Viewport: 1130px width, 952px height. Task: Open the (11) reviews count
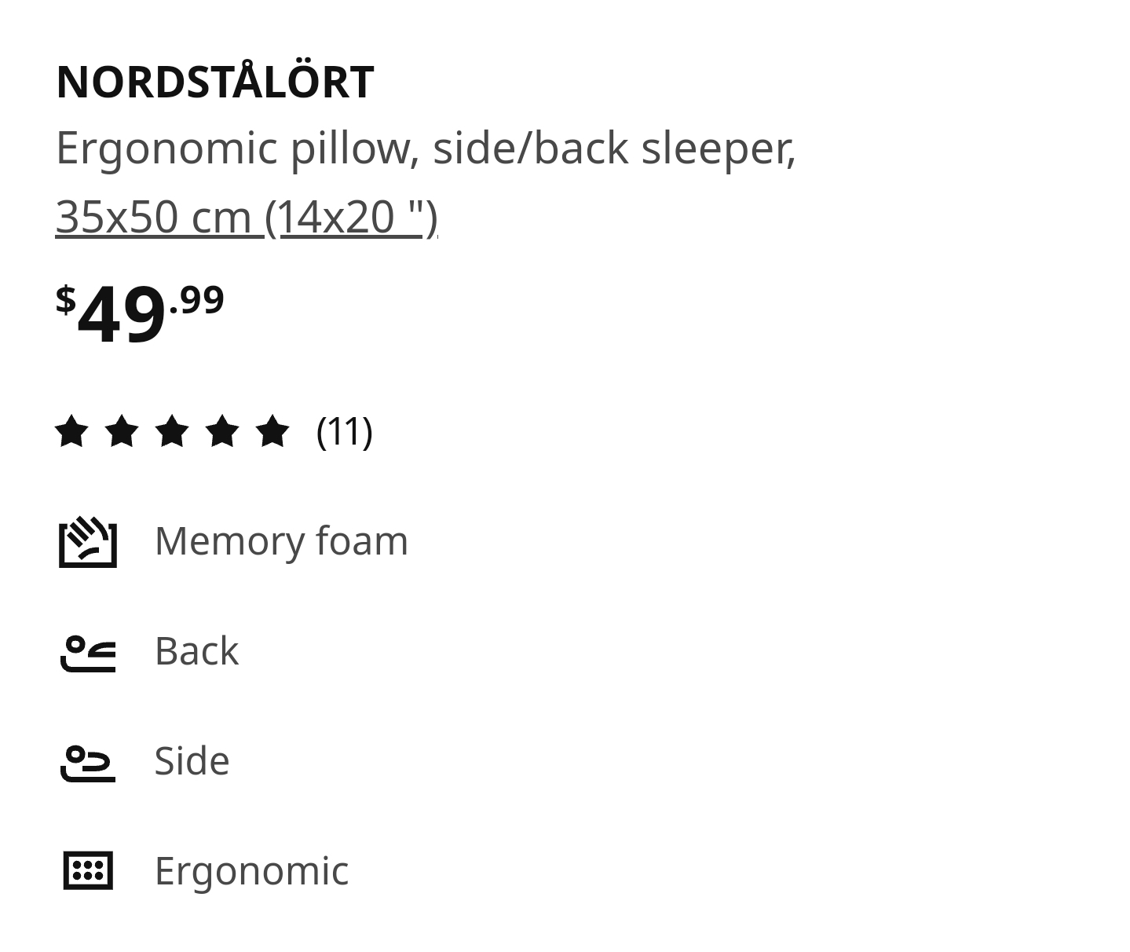(344, 431)
